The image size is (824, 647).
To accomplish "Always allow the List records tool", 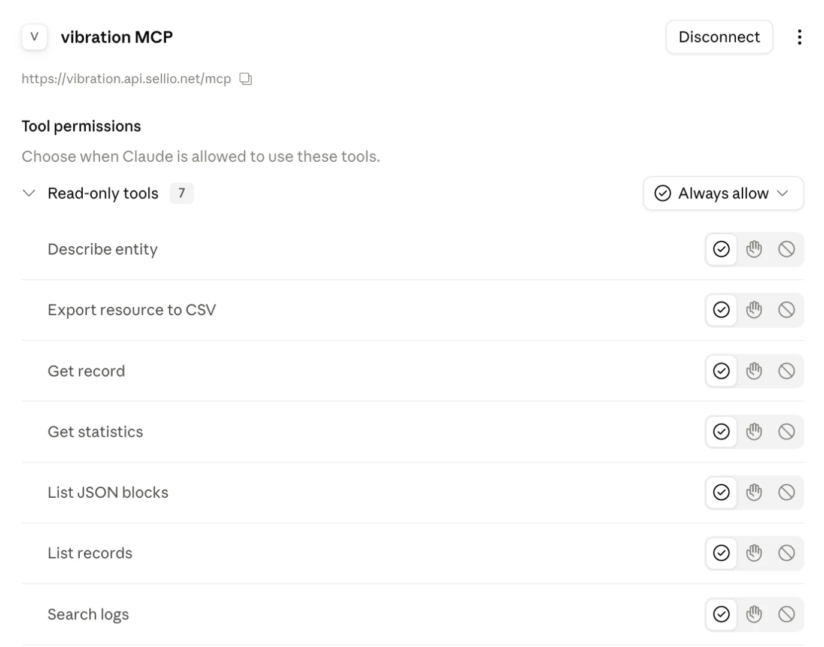I will [x=721, y=553].
